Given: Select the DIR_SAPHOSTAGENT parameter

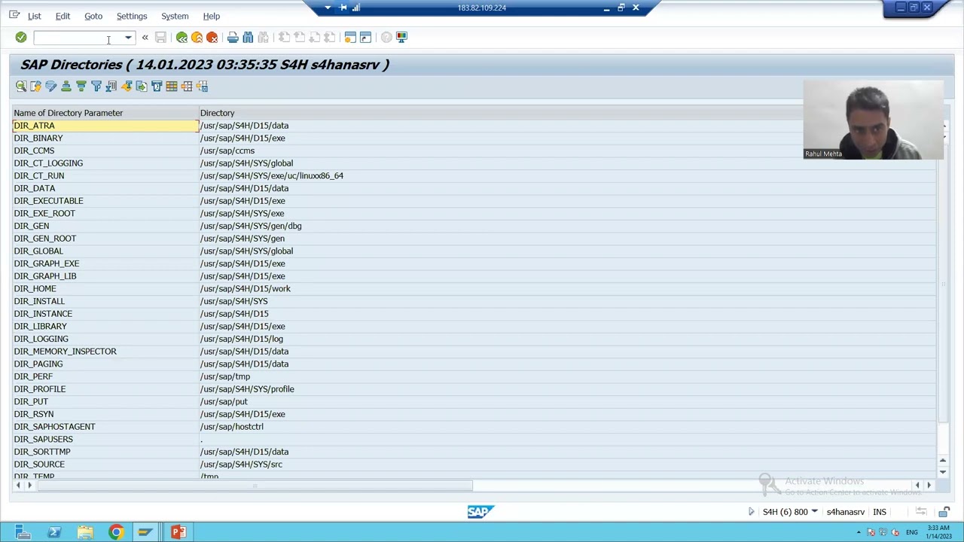Looking at the screenshot, I should 54,427.
